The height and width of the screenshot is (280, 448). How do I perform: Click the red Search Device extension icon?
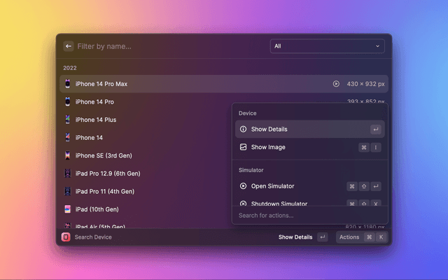(66, 237)
